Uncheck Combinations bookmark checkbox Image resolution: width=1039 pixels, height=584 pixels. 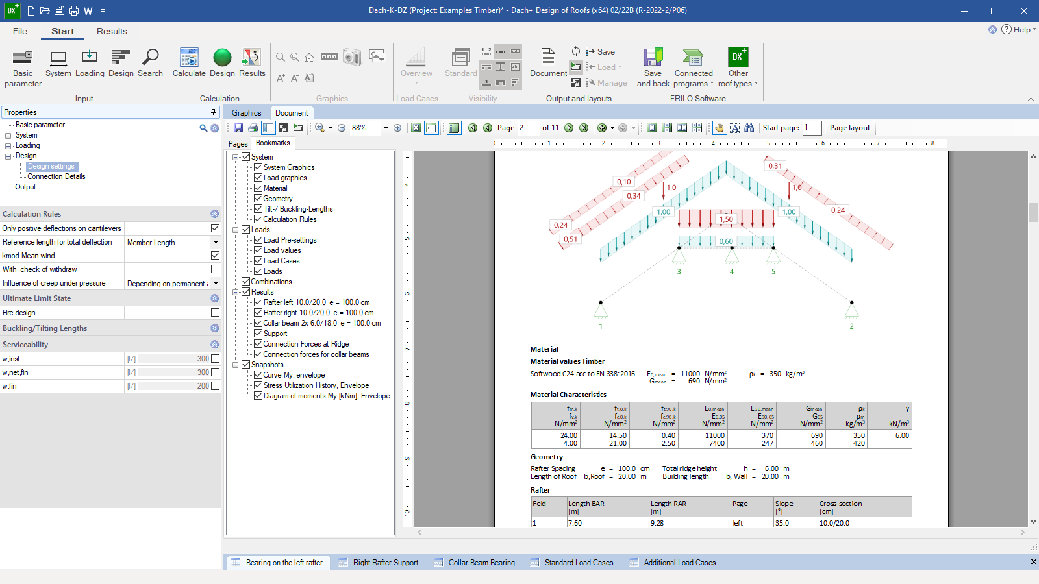(x=245, y=282)
